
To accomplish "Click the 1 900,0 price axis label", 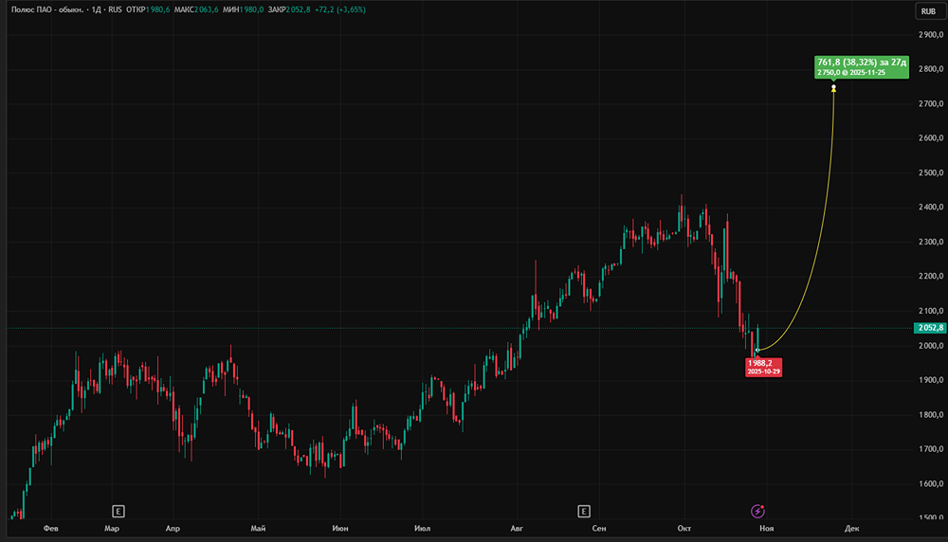I will [931, 380].
